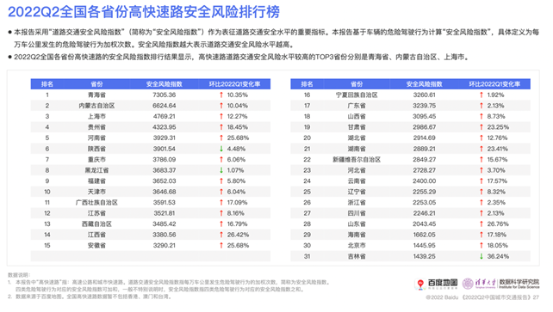Viewport: 553px width, 312px height.
Task: Click the change rate 5.80%
Action: [236, 181]
